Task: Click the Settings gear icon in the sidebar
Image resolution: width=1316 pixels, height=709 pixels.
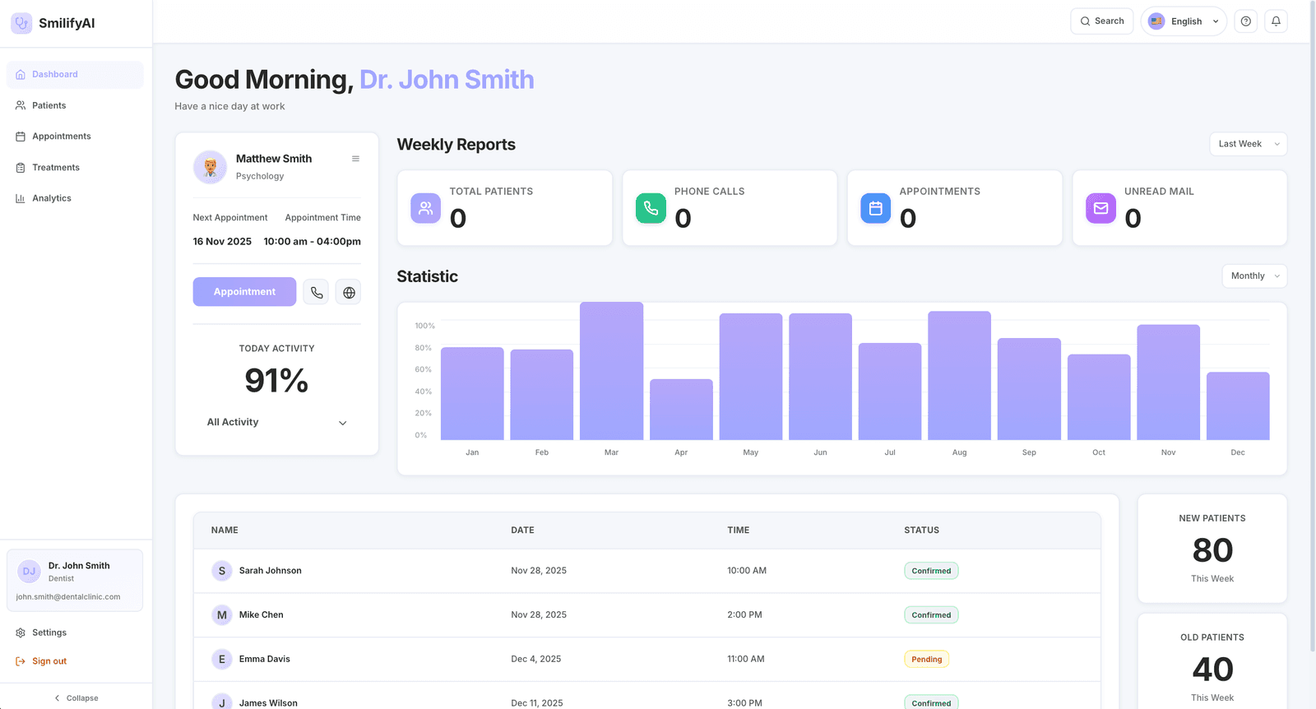Action: click(x=21, y=633)
